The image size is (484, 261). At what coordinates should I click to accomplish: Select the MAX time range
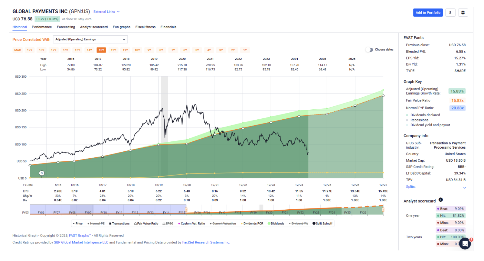[18, 50]
